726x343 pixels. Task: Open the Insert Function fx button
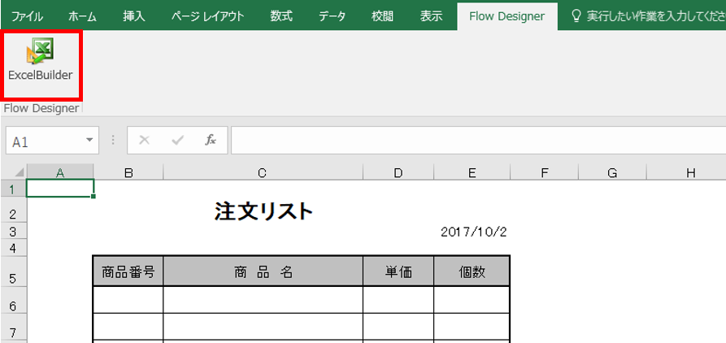(x=211, y=141)
